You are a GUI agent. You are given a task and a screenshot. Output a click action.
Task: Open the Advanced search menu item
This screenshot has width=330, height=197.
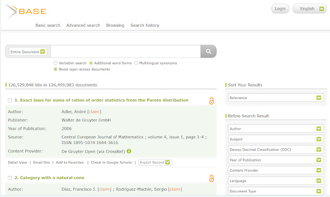pos(83,25)
